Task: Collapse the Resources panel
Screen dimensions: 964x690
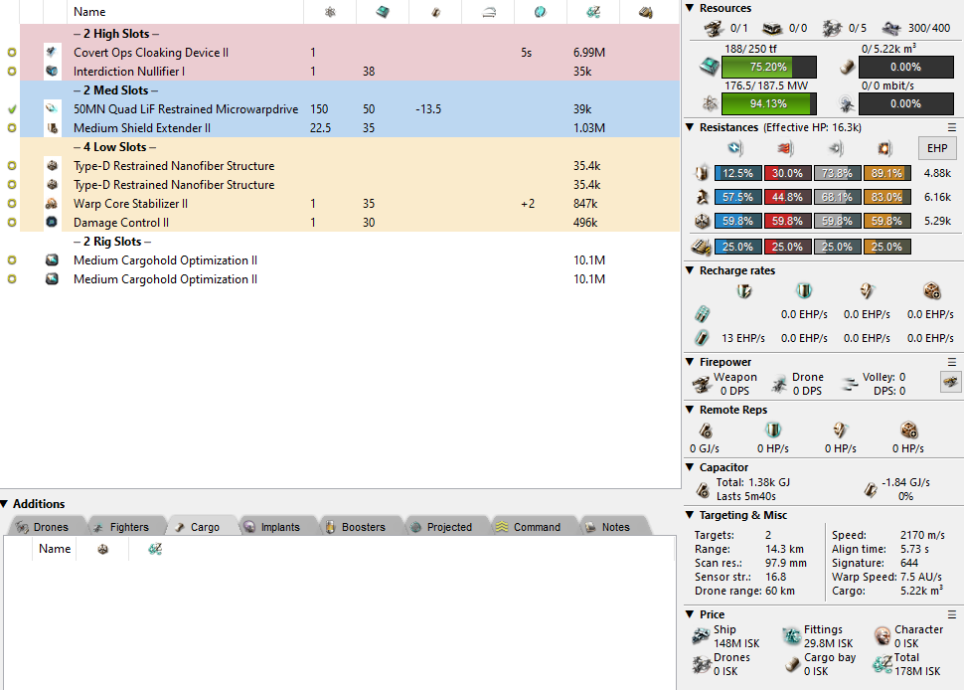Action: pyautogui.click(x=691, y=8)
